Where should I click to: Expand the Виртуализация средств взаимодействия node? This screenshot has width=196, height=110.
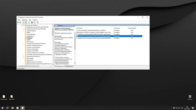click(x=24, y=64)
